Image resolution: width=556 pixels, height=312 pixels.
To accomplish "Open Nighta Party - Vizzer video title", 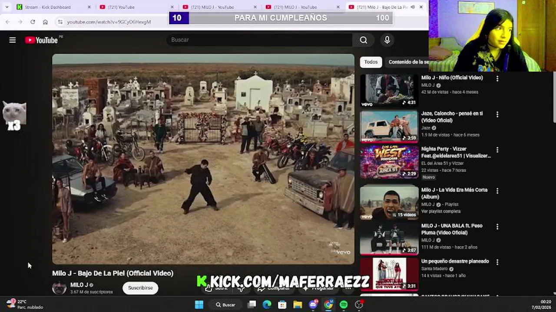I will [456, 152].
